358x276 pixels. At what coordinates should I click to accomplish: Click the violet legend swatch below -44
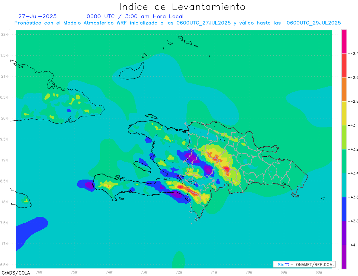coord(344,257)
